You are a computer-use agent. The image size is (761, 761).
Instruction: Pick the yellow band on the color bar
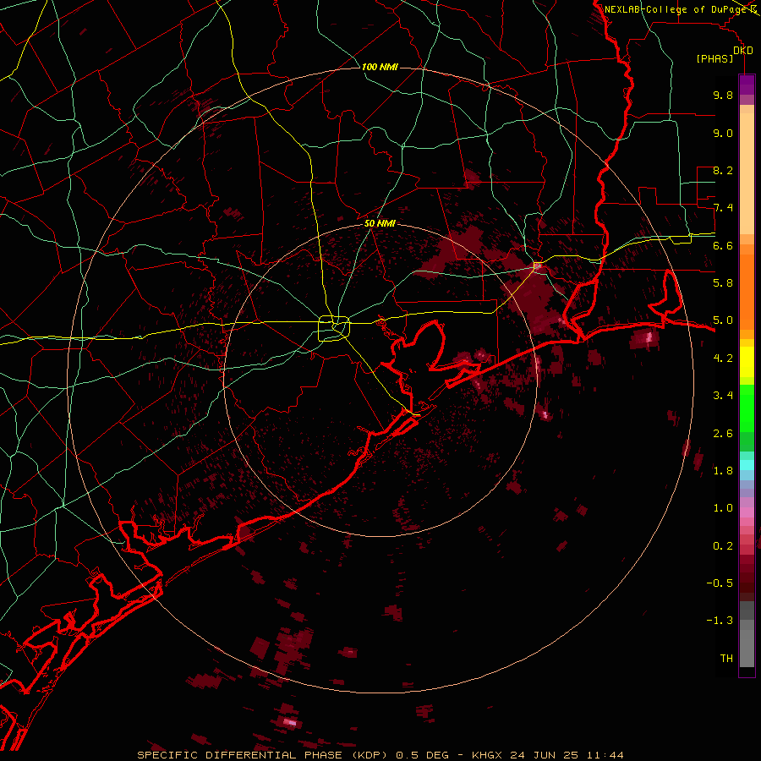tap(747, 362)
